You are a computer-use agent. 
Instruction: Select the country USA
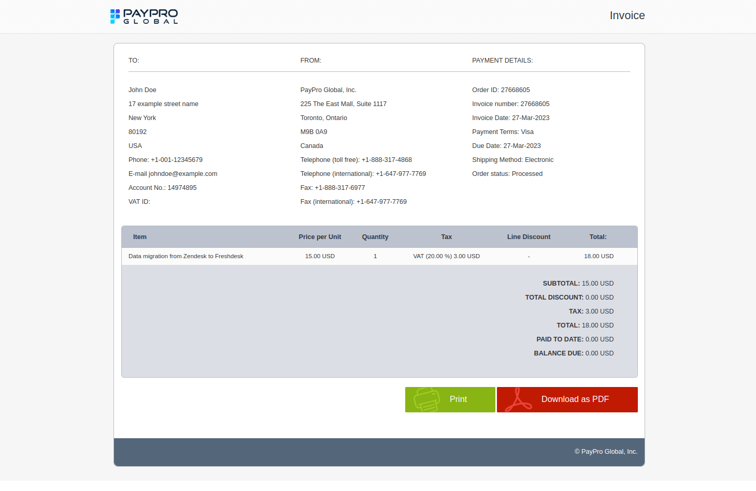(x=135, y=146)
